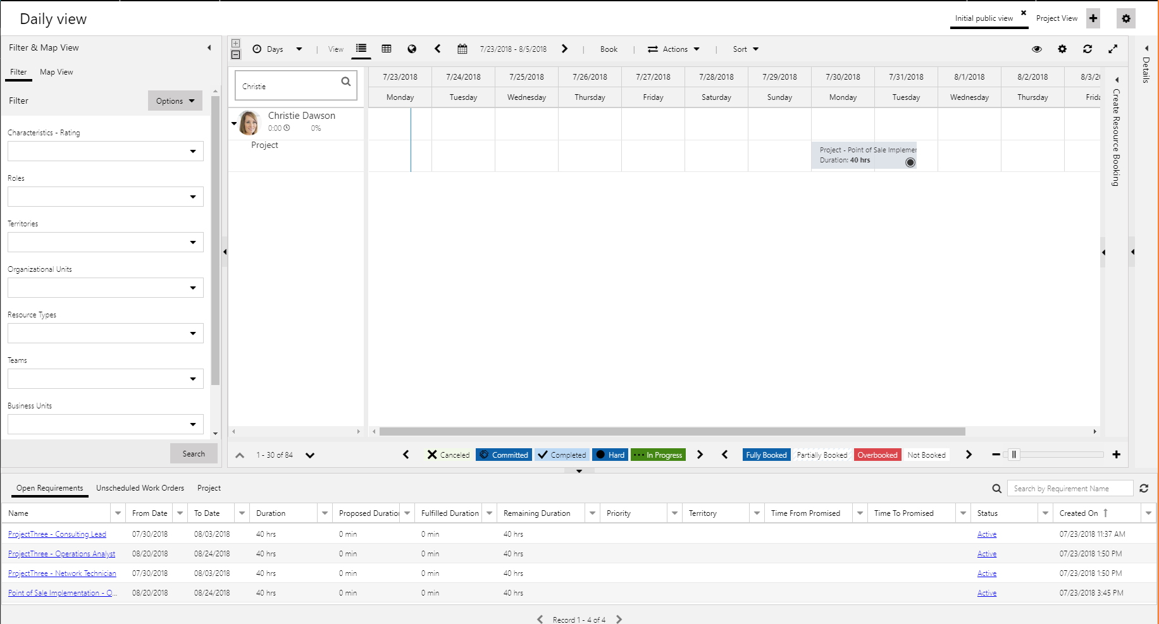
Task: Toggle the Committed status legend
Action: tap(504, 455)
